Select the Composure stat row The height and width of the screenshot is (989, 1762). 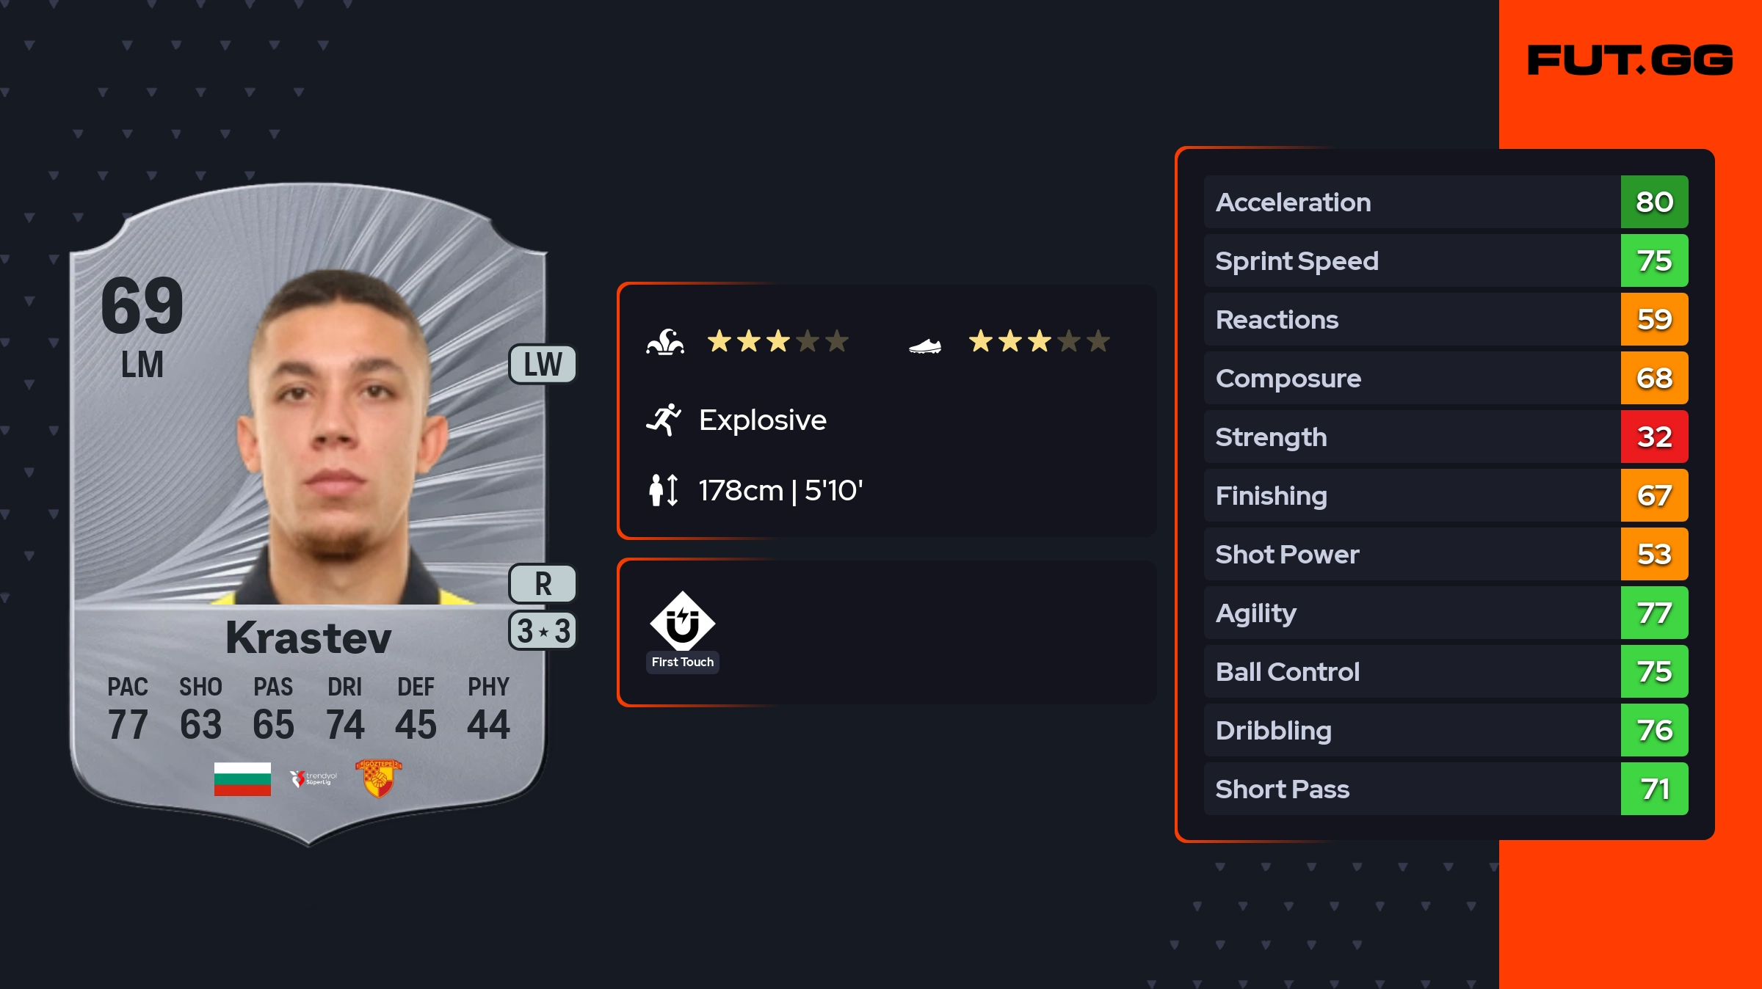coord(1410,379)
